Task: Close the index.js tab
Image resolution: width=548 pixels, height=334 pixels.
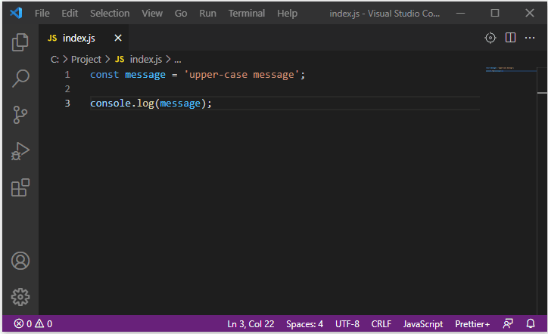Action: (118, 38)
